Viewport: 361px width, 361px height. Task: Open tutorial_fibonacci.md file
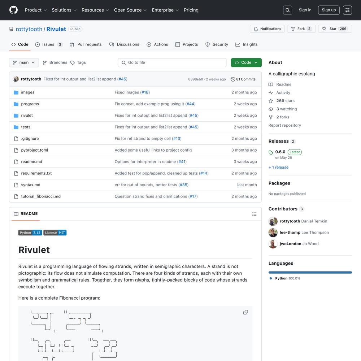(x=41, y=196)
